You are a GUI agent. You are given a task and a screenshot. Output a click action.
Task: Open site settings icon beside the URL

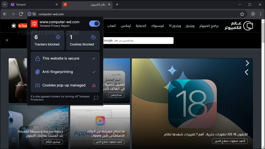(34, 14)
